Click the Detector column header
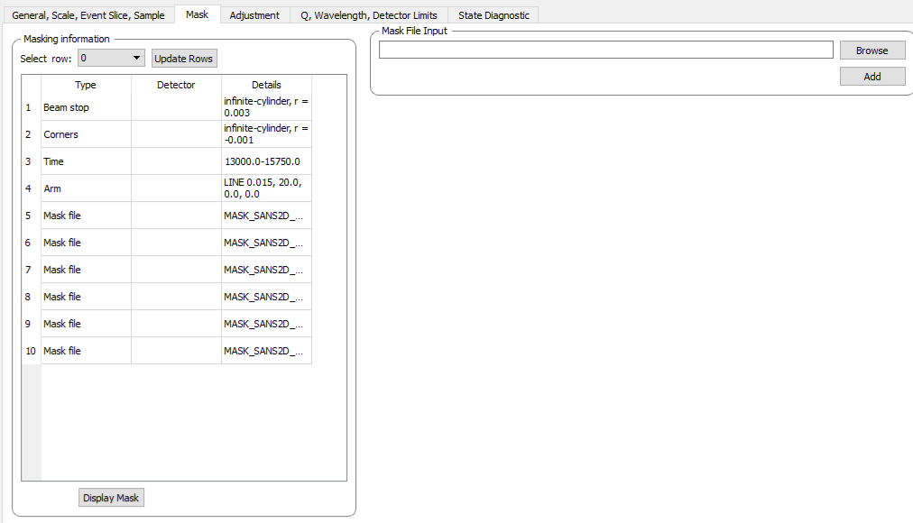The height and width of the screenshot is (523, 913). (x=176, y=85)
